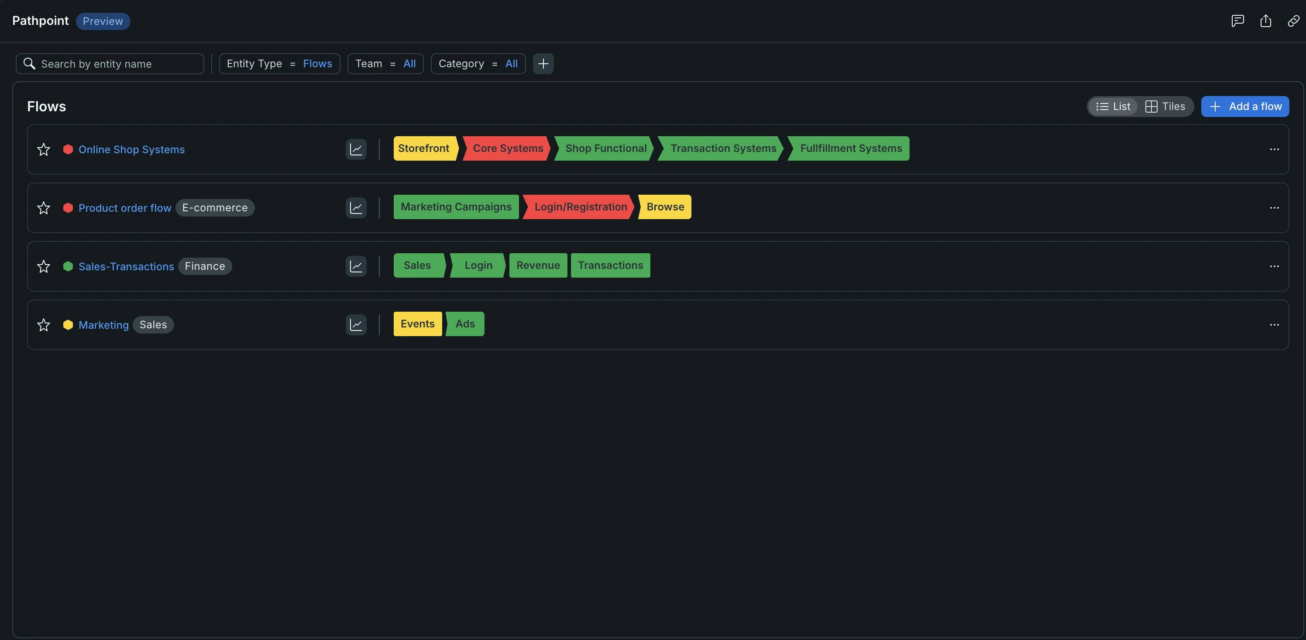The height and width of the screenshot is (640, 1306).
Task: Open Entity Type filter dropdown
Action: pos(279,64)
